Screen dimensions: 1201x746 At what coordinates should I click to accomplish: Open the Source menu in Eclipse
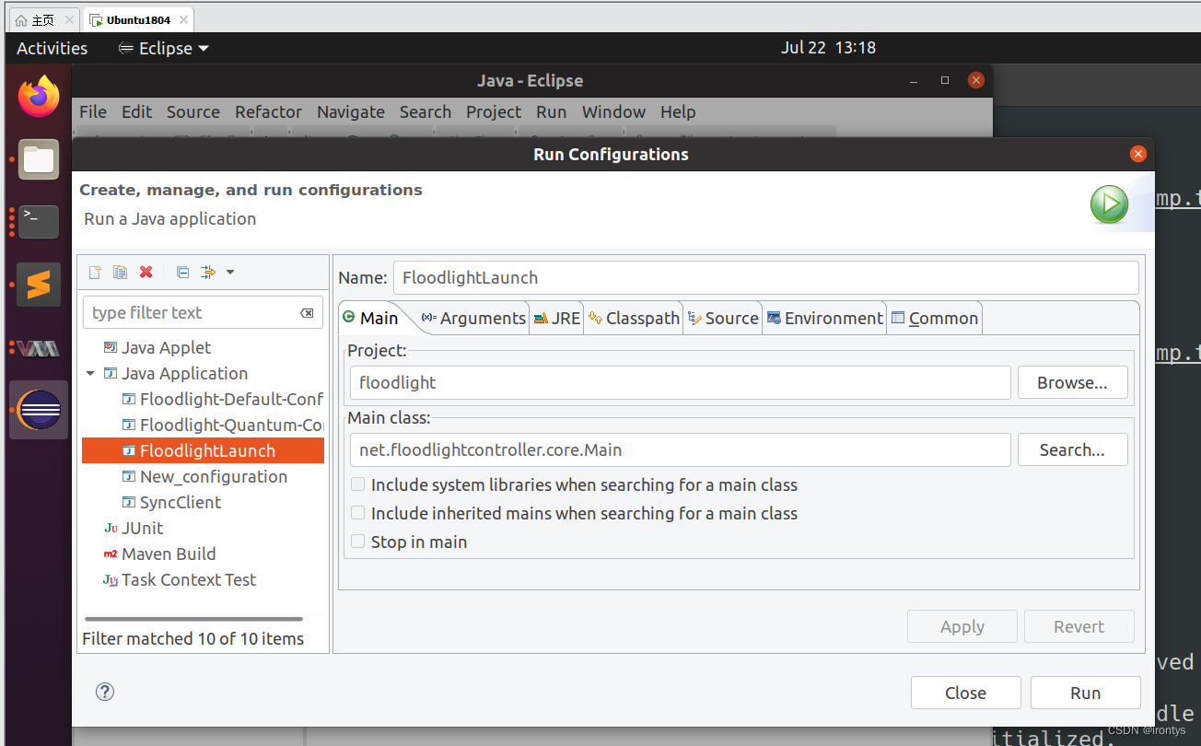(x=193, y=111)
